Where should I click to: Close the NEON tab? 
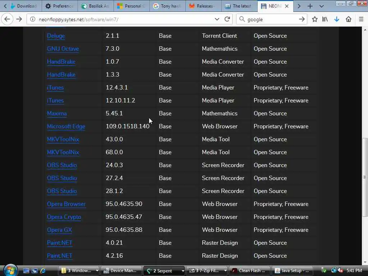point(286,6)
